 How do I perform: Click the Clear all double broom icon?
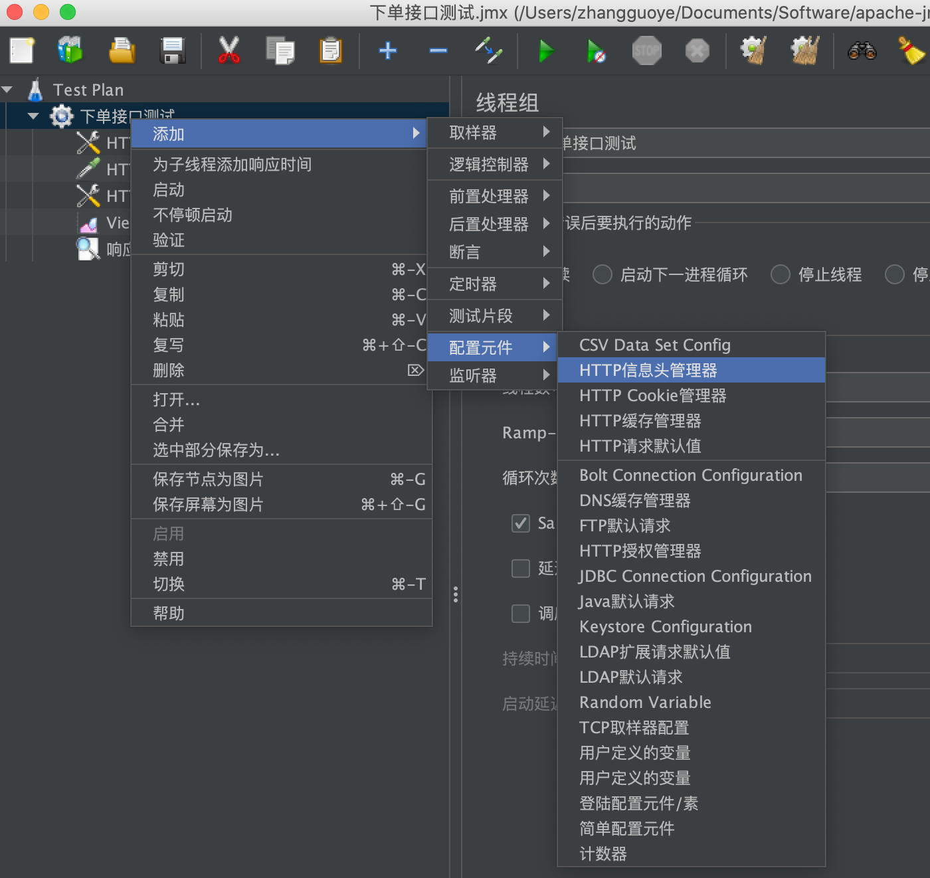pos(804,50)
